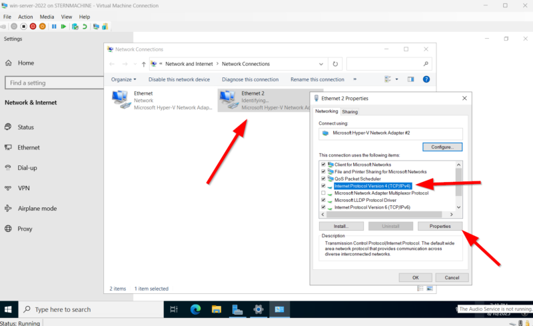The image size is (533, 326).
Task: Toggle QoS Packet Scheduler checkbox
Action: pyautogui.click(x=323, y=179)
